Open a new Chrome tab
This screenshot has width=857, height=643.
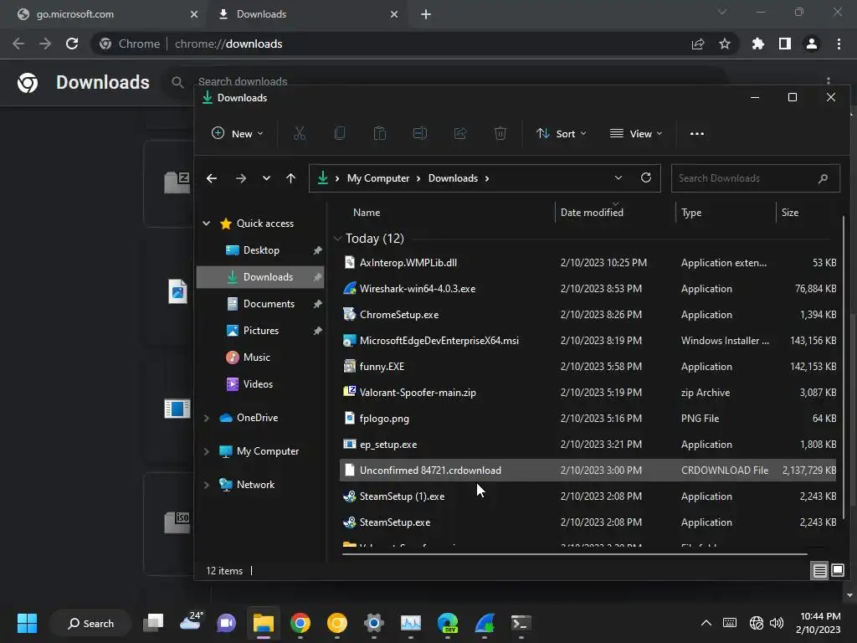tap(426, 14)
